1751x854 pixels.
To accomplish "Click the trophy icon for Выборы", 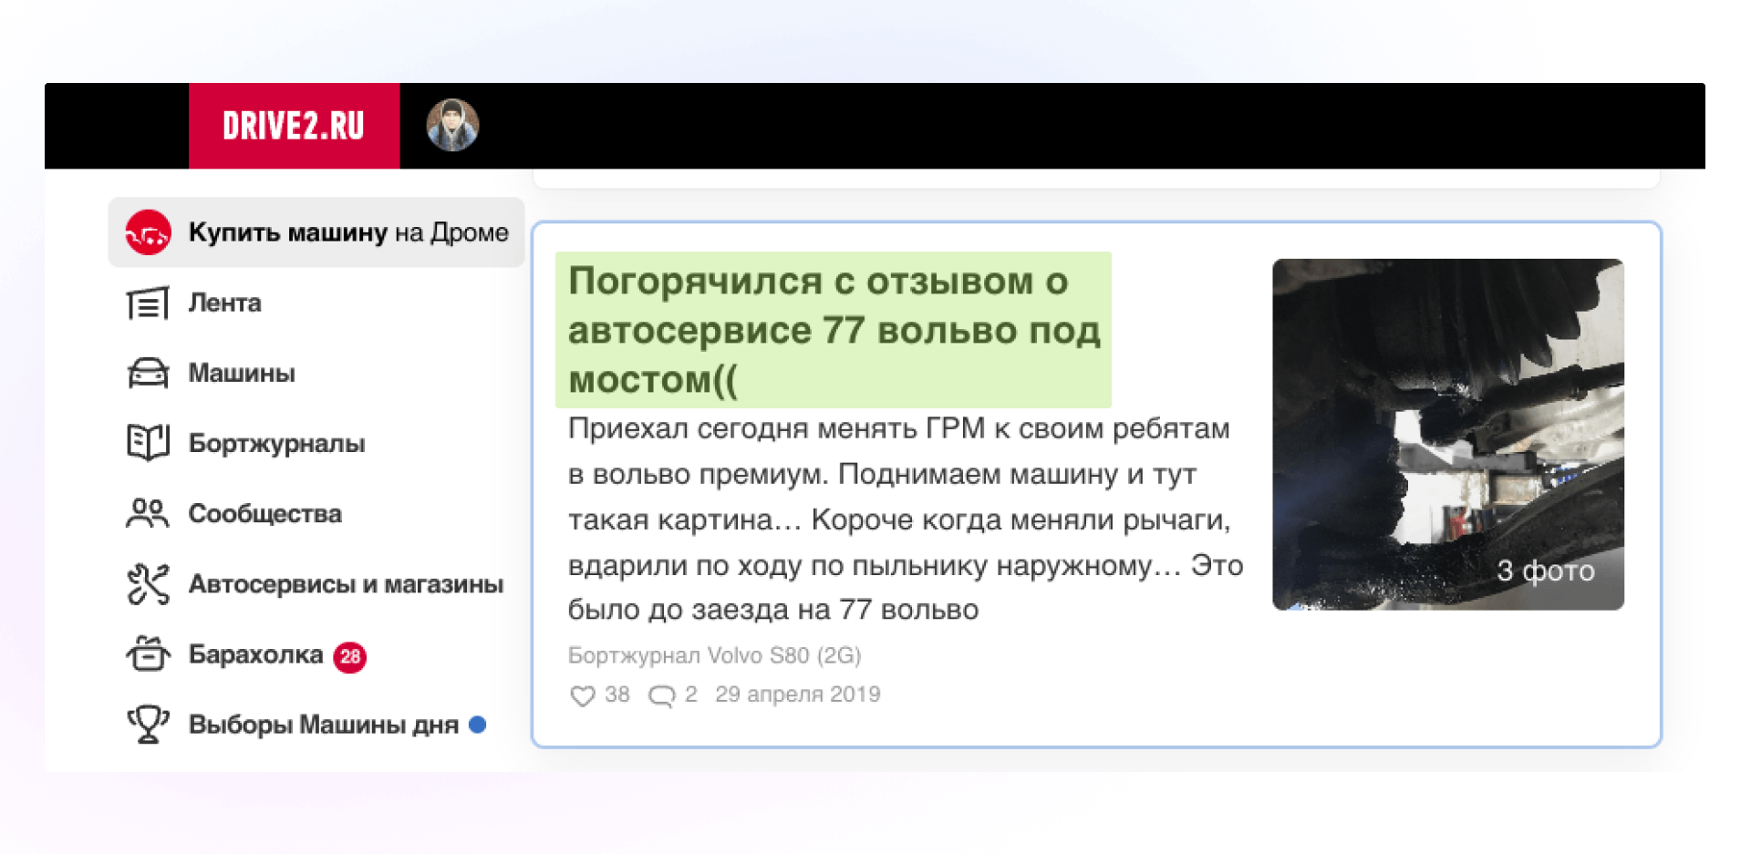I will tap(148, 725).
